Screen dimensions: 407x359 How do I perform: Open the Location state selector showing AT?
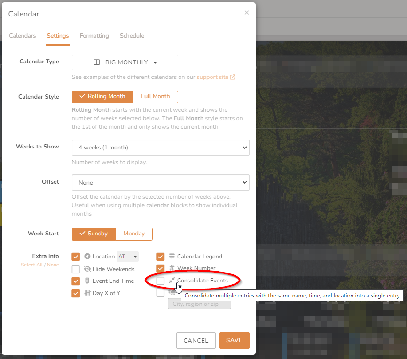click(x=127, y=257)
